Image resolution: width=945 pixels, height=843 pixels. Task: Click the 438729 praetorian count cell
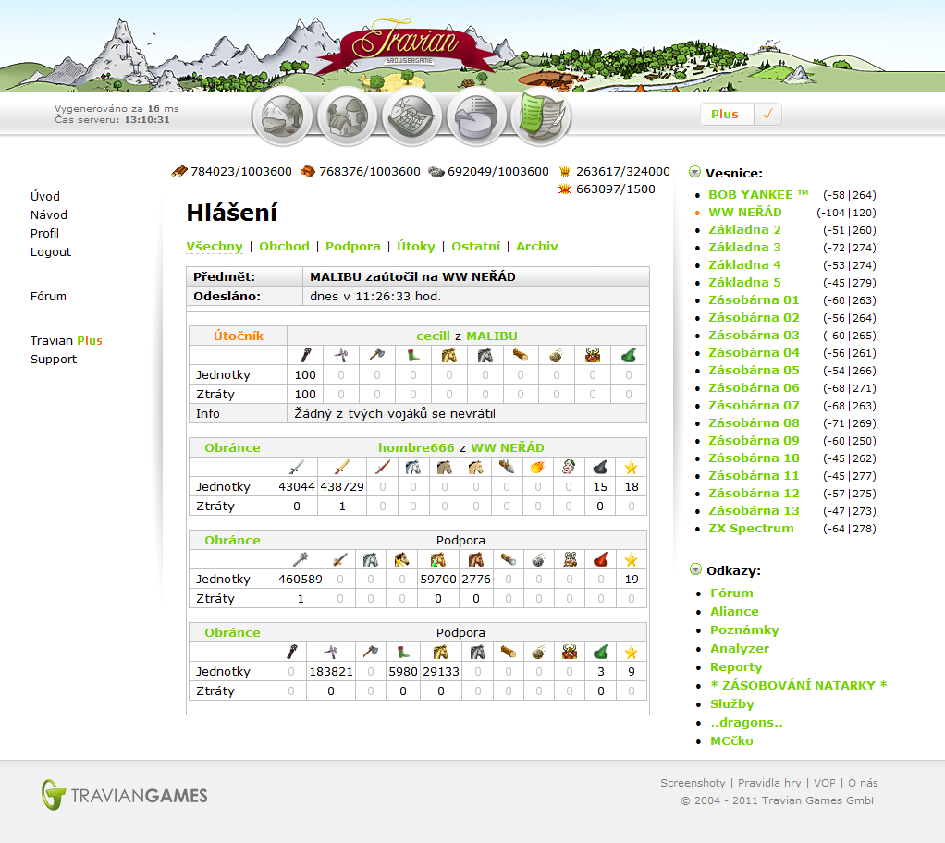click(342, 487)
